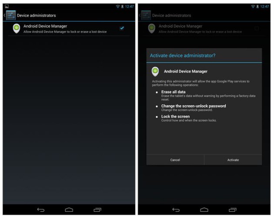
Task: Tap battery icon in left status bar
Action: [x=122, y=7]
